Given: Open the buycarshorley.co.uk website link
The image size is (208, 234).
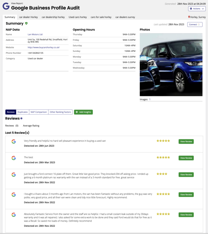Looking at the screenshot, I should tap(44, 47).
